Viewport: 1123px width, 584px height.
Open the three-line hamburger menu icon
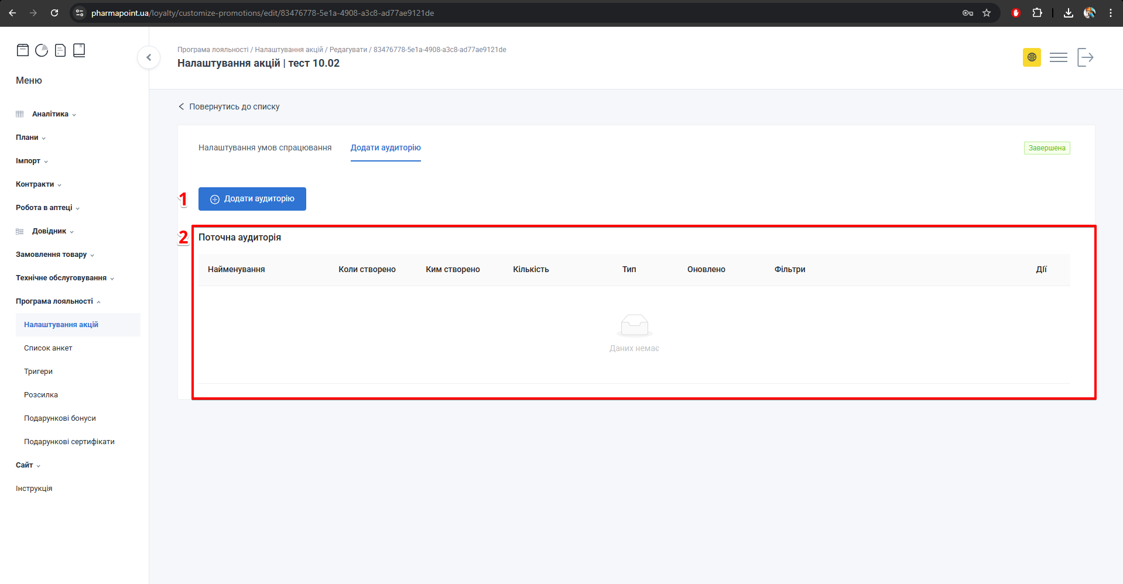pyautogui.click(x=1058, y=57)
